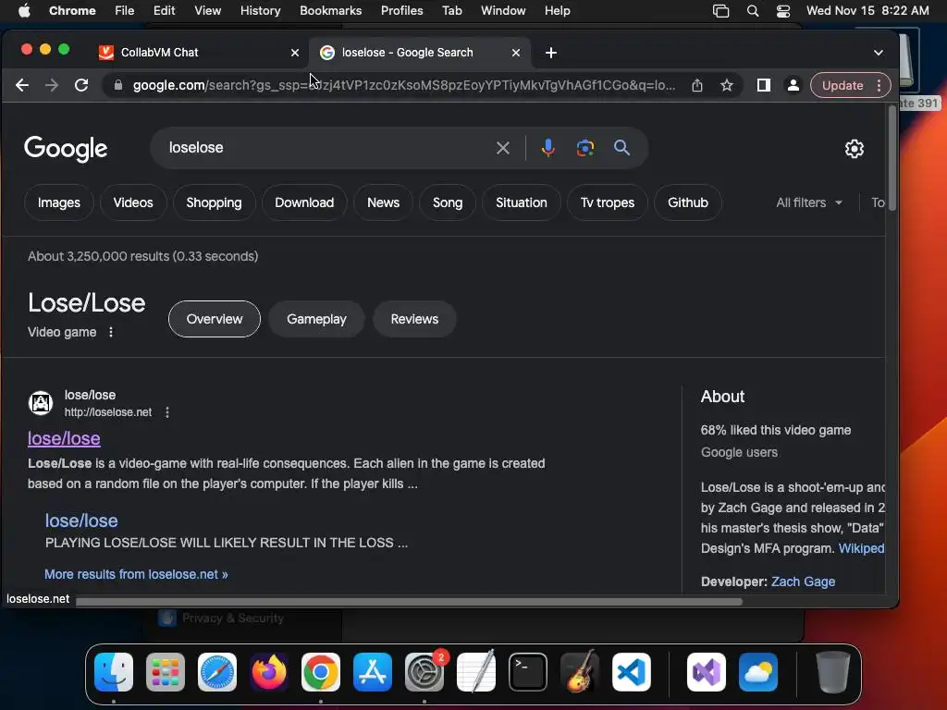Open Launchpad in the dock

(x=165, y=672)
